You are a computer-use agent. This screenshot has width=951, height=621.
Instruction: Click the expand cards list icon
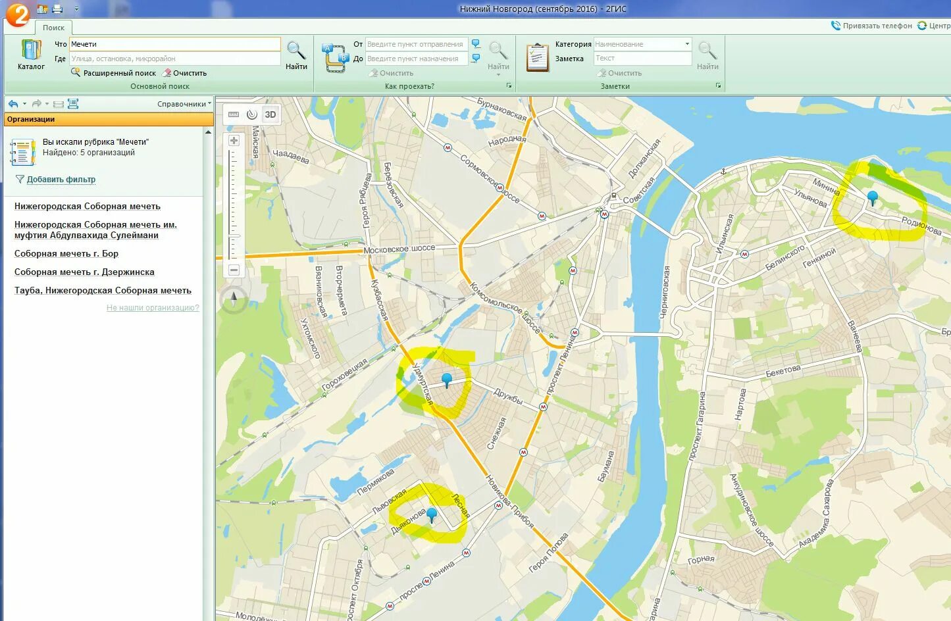[x=73, y=104]
